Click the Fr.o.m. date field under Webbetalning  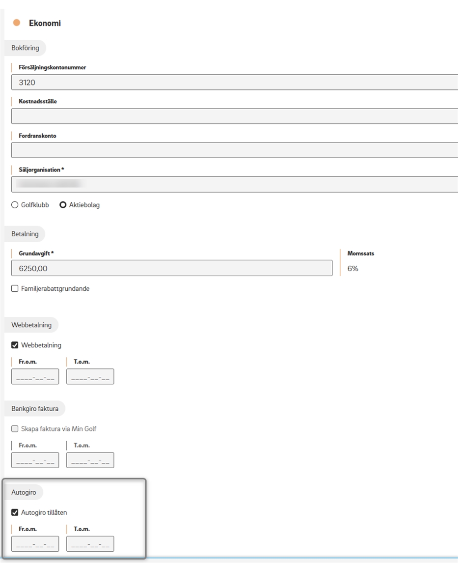(x=35, y=377)
